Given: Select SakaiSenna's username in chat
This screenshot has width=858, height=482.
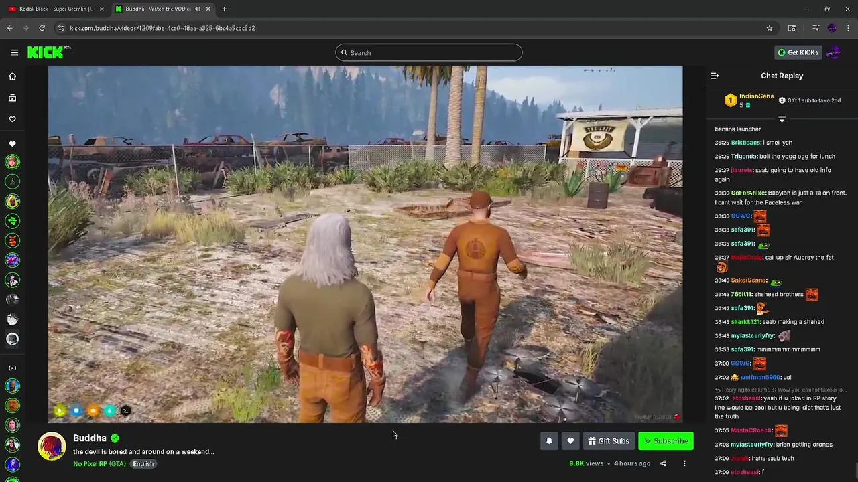Looking at the screenshot, I should point(749,280).
